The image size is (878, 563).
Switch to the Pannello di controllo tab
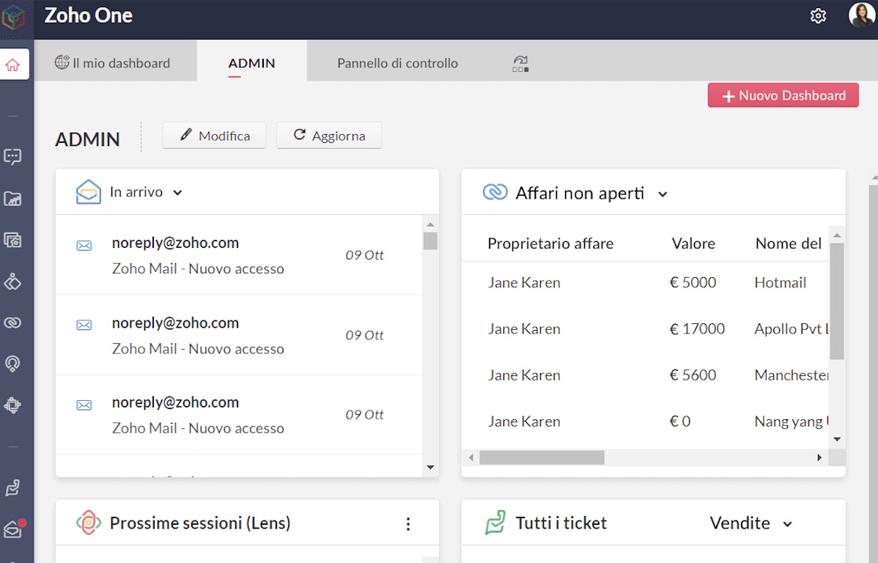point(397,63)
